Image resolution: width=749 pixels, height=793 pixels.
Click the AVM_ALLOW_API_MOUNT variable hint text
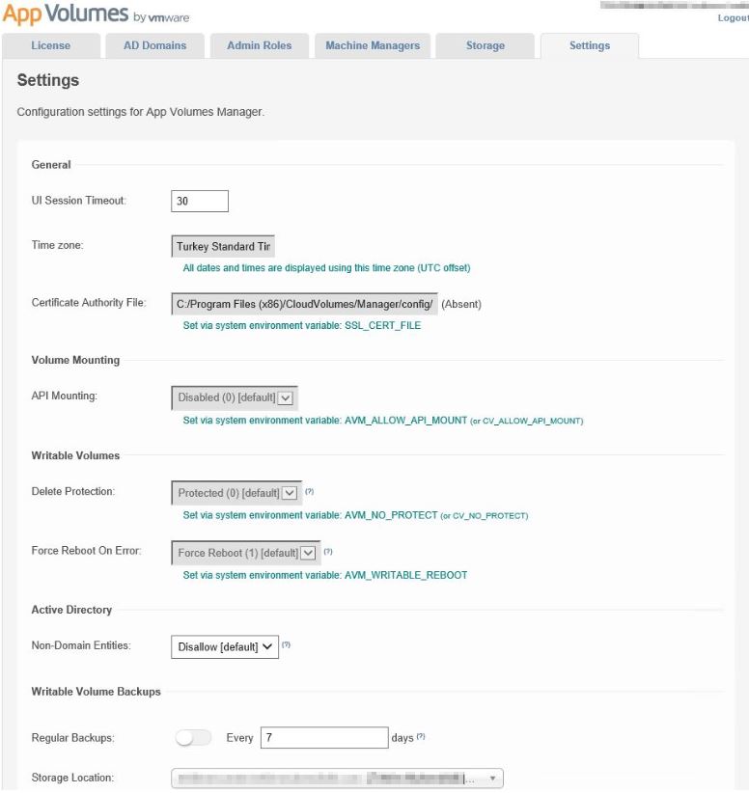383,421
